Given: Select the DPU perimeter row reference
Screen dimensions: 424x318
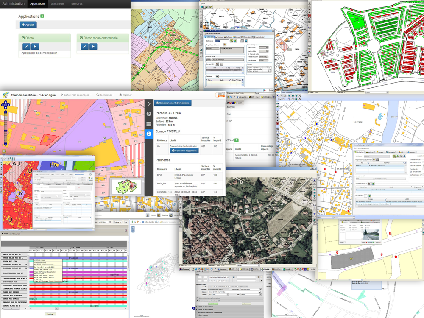Looking at the screenshot, I should coord(159,175).
